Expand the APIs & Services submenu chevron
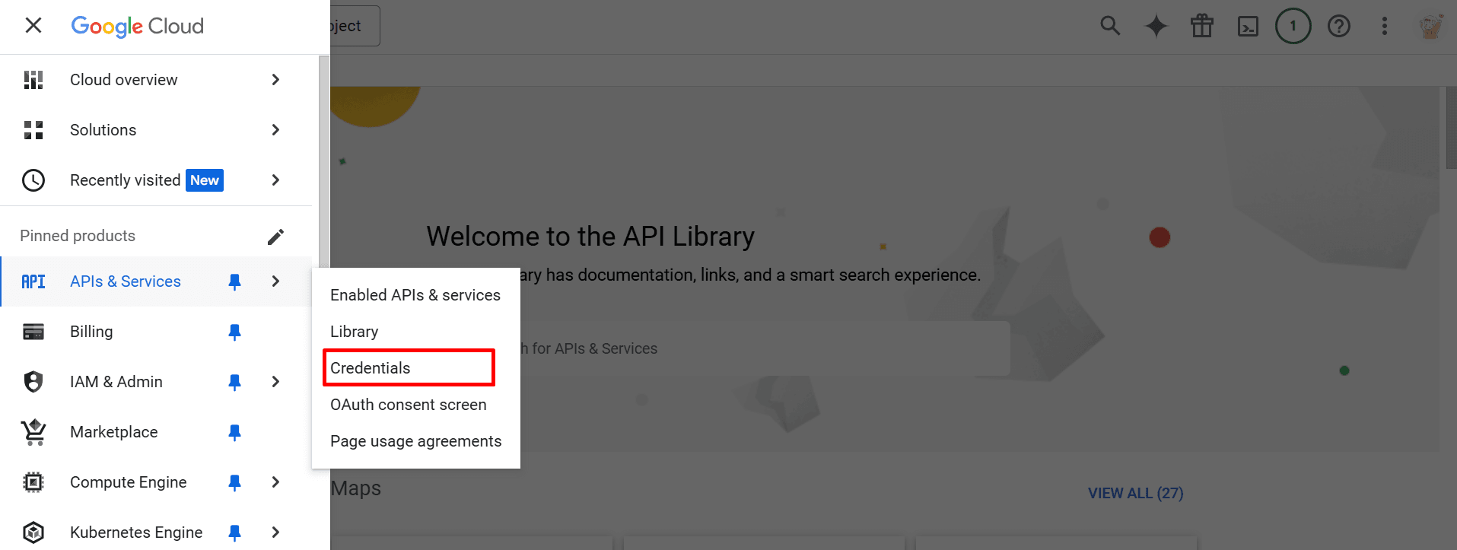Screen dimensions: 1457x550 pyautogui.click(x=275, y=281)
